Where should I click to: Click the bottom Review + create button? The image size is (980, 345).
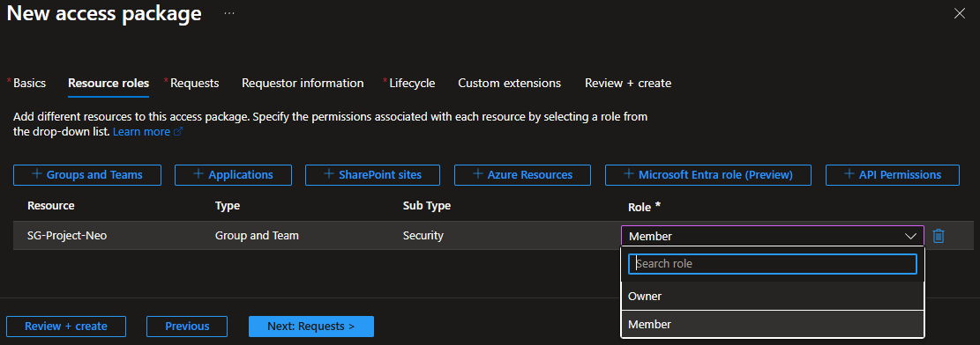coord(66,327)
